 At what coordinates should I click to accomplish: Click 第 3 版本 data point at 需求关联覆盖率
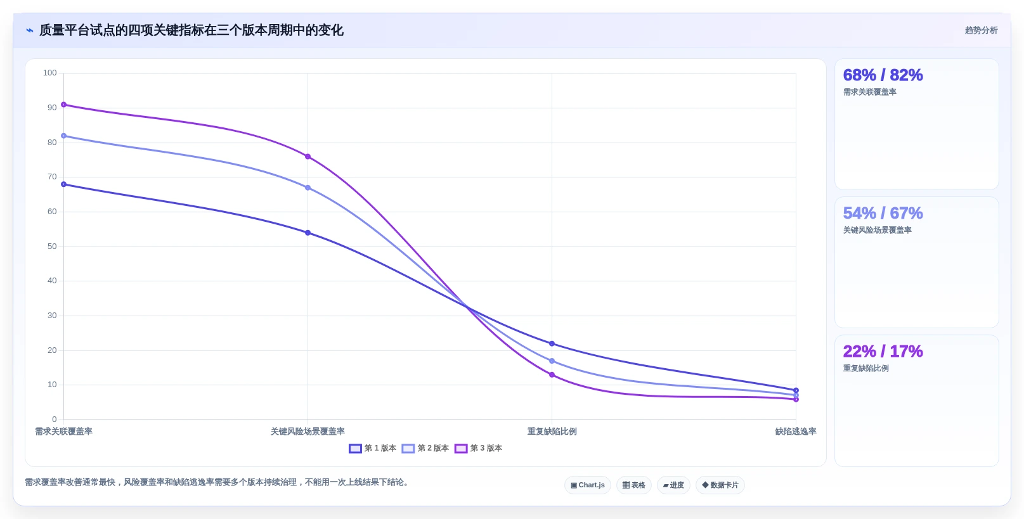(63, 105)
